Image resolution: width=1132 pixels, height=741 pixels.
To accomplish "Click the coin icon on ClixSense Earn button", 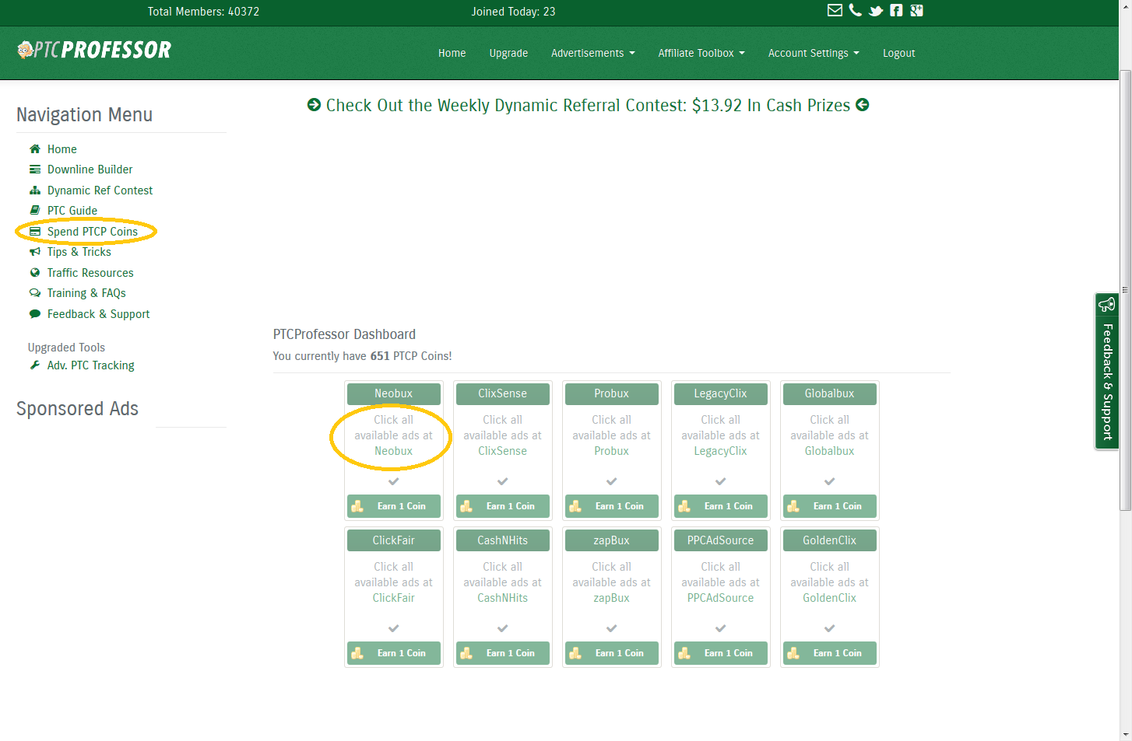I will click(466, 506).
